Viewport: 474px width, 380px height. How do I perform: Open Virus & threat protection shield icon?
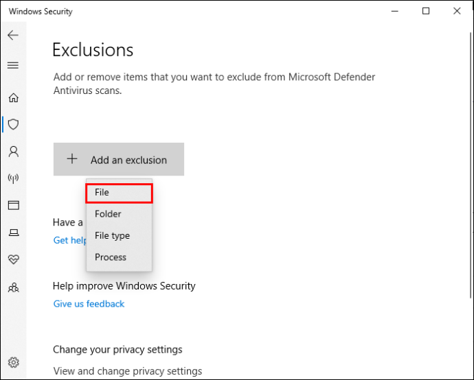click(12, 124)
